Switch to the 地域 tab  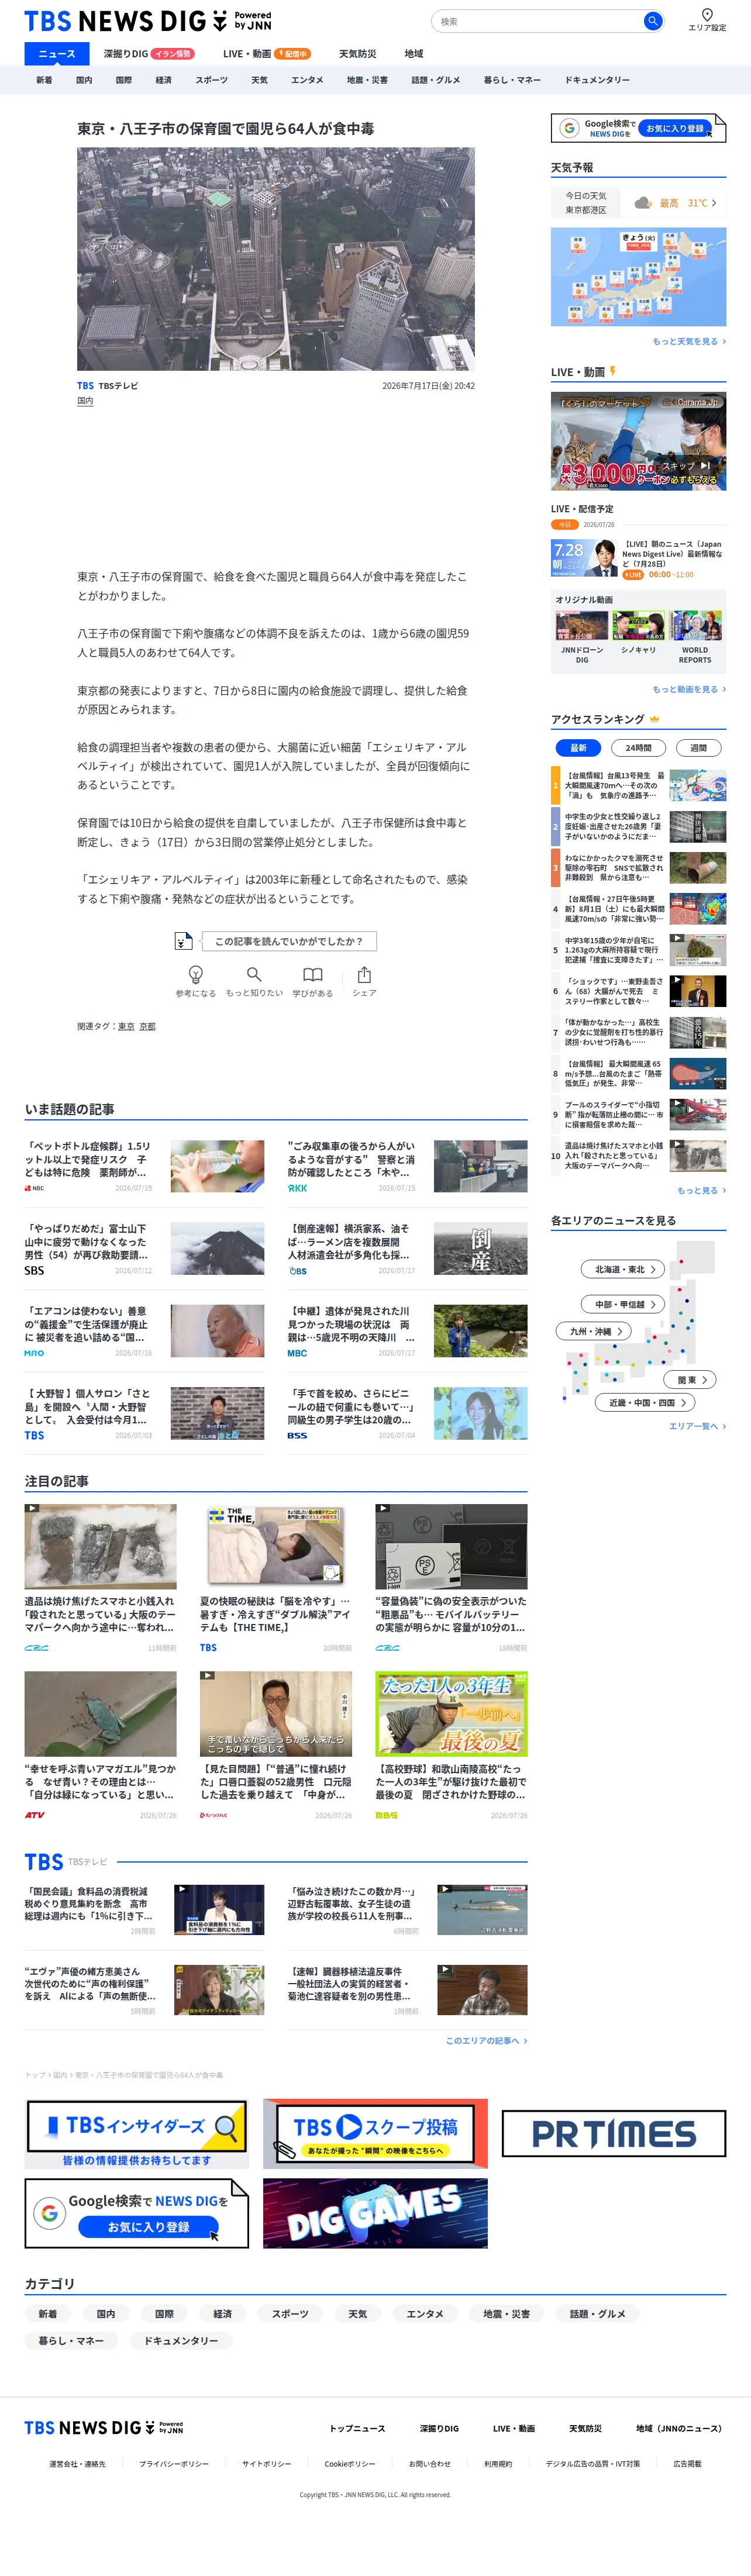(414, 54)
